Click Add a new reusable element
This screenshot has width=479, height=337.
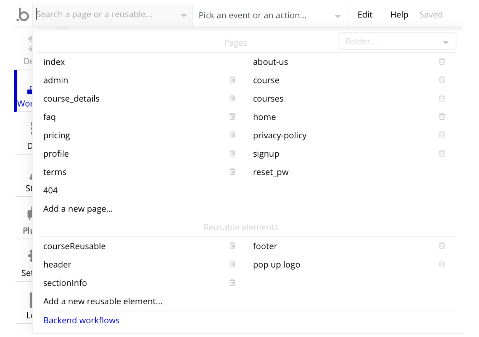coord(103,301)
